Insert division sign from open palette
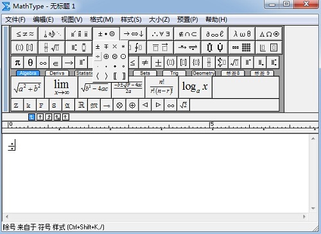 click(x=98, y=56)
